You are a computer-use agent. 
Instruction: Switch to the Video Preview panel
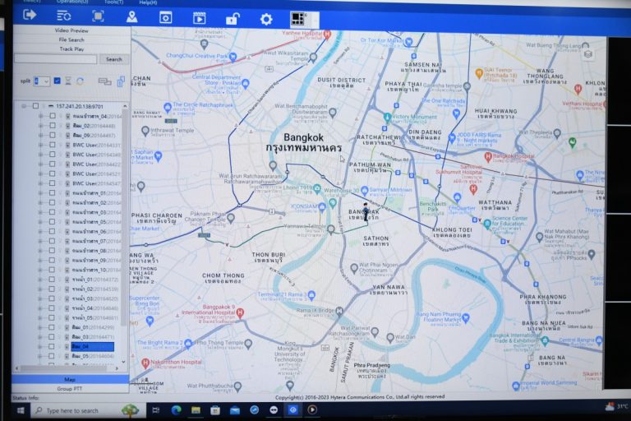(x=71, y=30)
